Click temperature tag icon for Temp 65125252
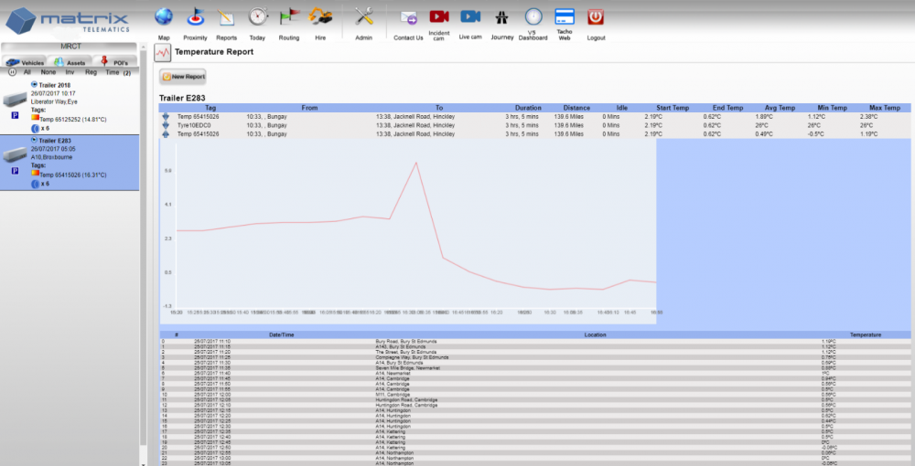 [x=35, y=118]
